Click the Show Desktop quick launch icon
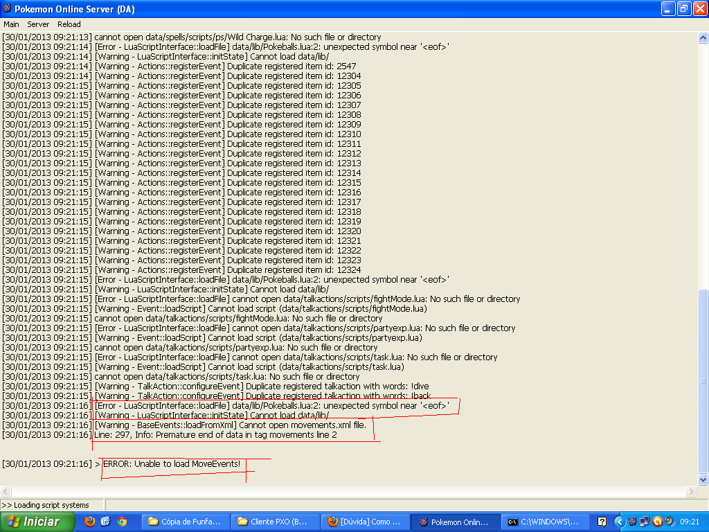The height and width of the screenshot is (532, 709). 106,522
